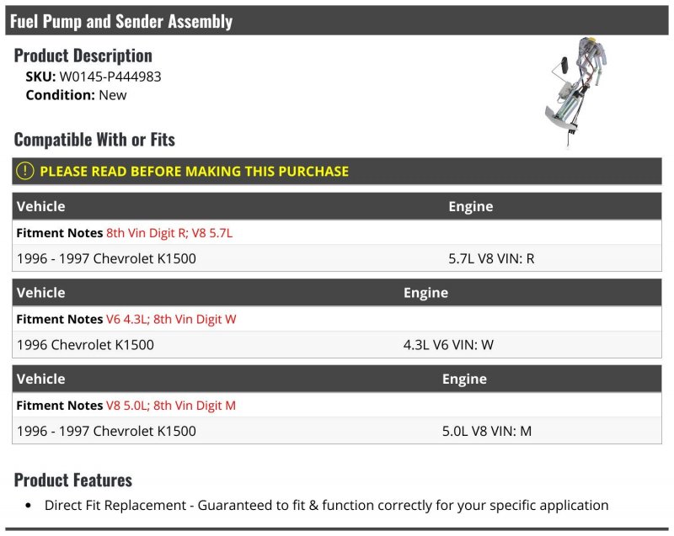Image resolution: width=674 pixels, height=536 pixels.
Task: Select the 5.7L V8 VIN: R engine cell
Action: click(x=491, y=258)
